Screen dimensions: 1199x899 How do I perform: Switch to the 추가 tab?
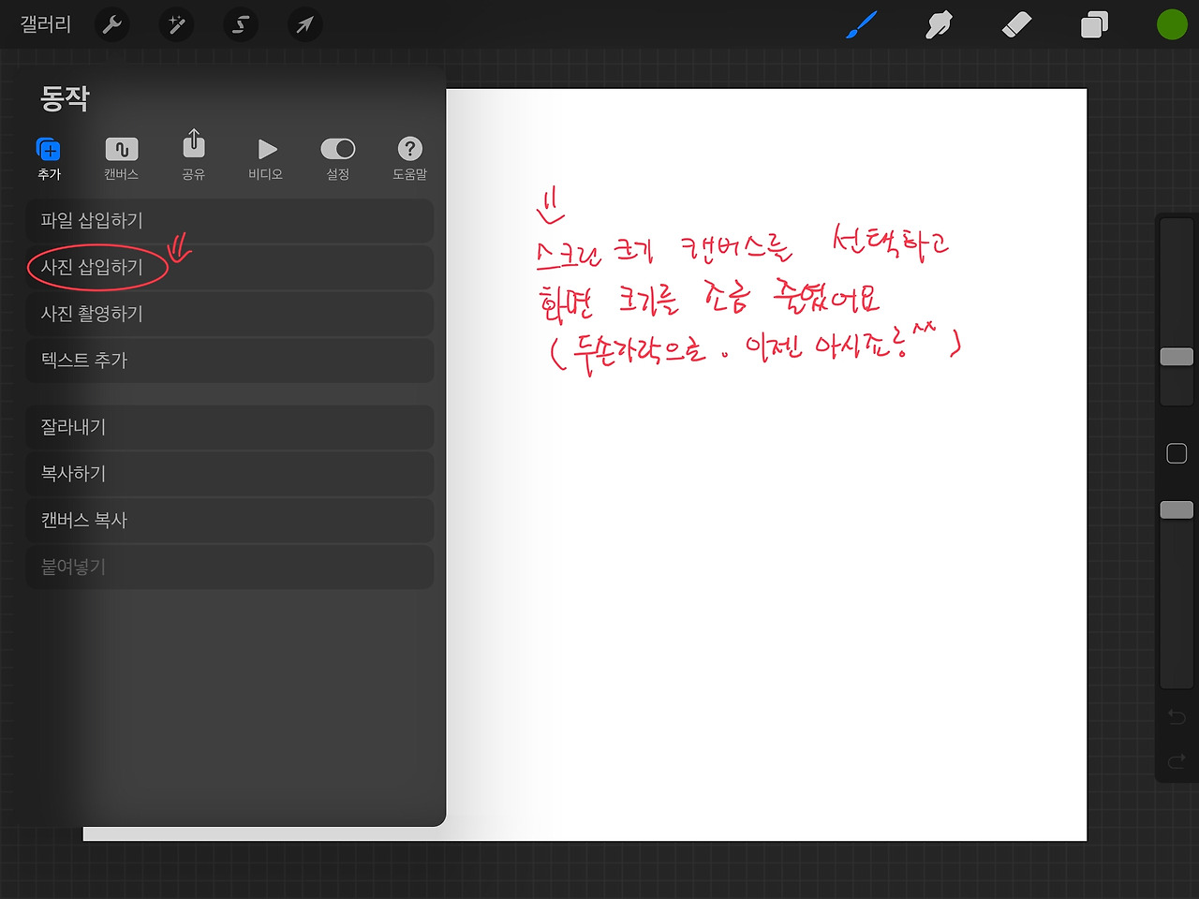tap(49, 157)
